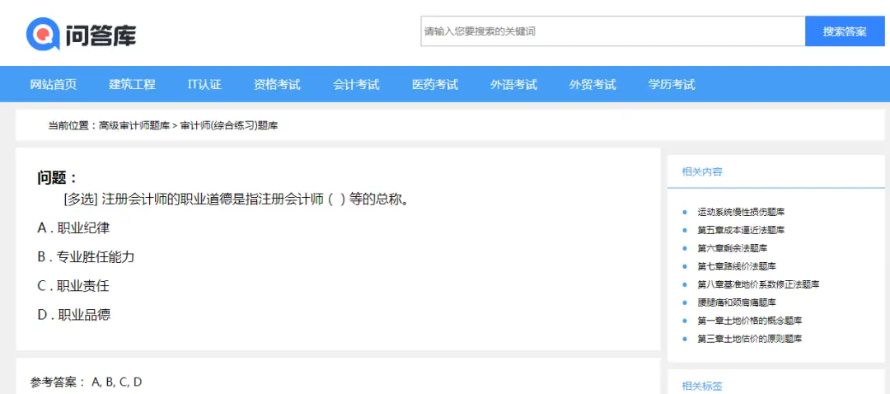This screenshot has width=890, height=394.
Task: Click the 搜索答案 button
Action: (845, 31)
